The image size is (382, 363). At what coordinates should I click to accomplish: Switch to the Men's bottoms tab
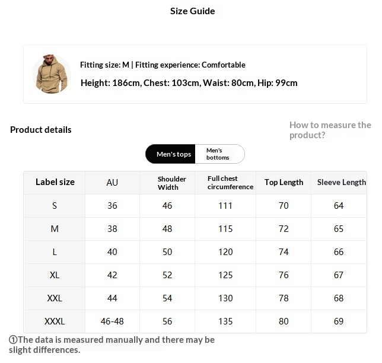(x=218, y=154)
